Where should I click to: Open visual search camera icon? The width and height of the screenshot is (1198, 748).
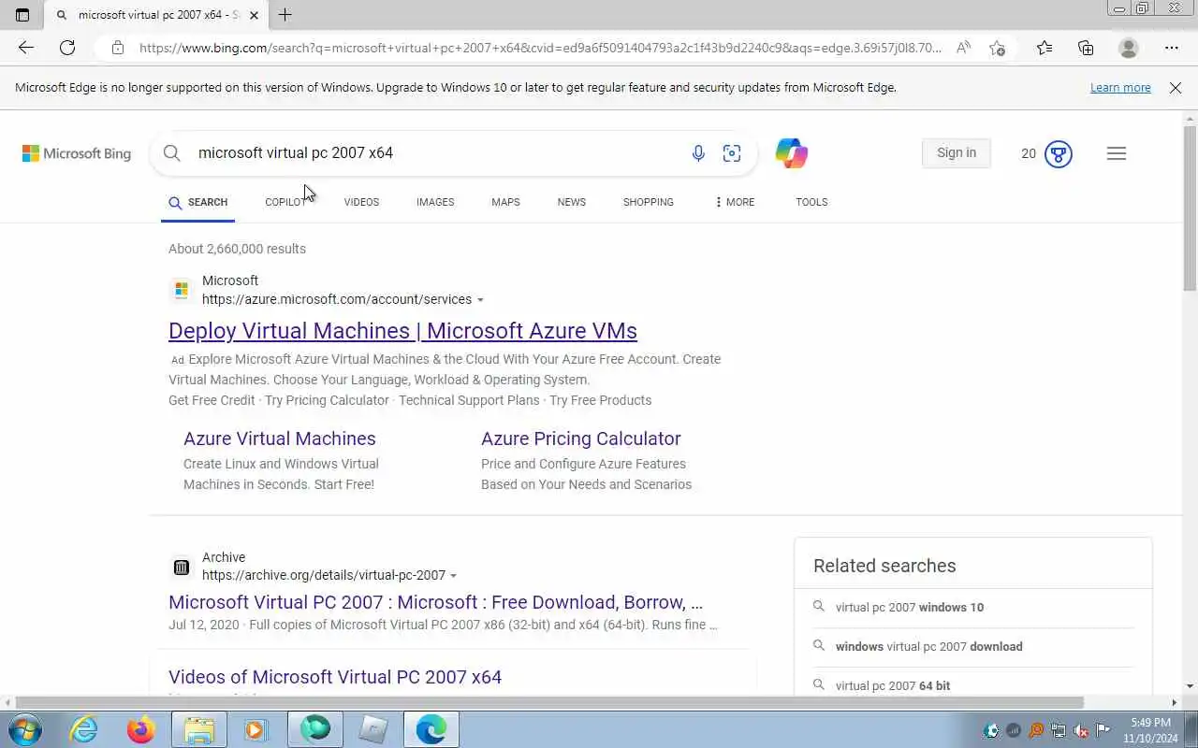pos(732,153)
